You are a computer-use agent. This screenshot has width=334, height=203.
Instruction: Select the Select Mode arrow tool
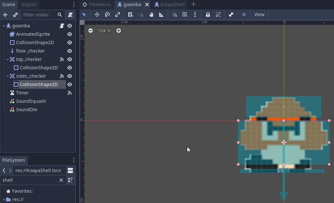click(84, 15)
